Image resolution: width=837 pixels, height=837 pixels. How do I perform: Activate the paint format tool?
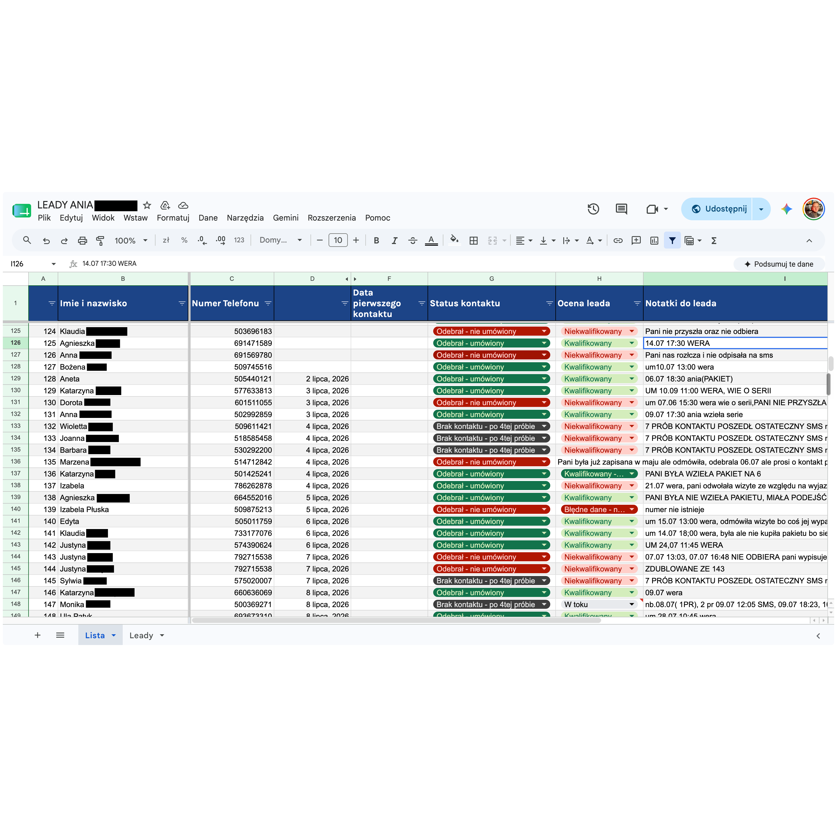100,240
